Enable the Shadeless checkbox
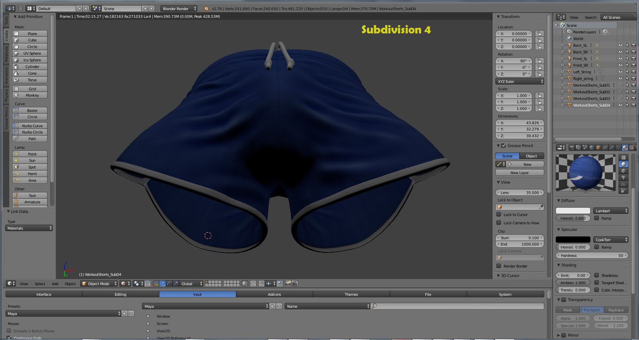 (x=597, y=275)
